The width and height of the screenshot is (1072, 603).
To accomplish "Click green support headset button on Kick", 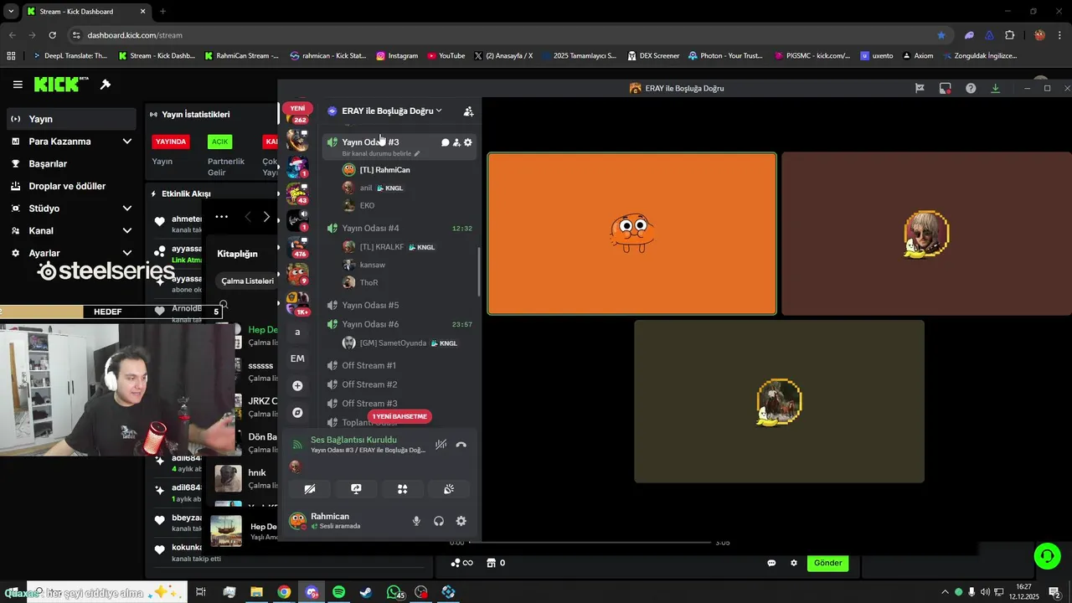I will [1047, 556].
